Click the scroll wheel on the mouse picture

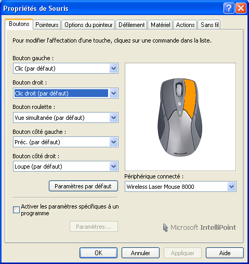(179, 89)
